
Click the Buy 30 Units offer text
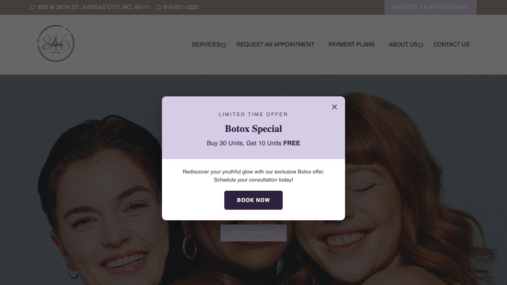254,143
